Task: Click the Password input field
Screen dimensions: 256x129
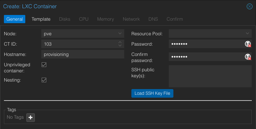Action: (207, 44)
